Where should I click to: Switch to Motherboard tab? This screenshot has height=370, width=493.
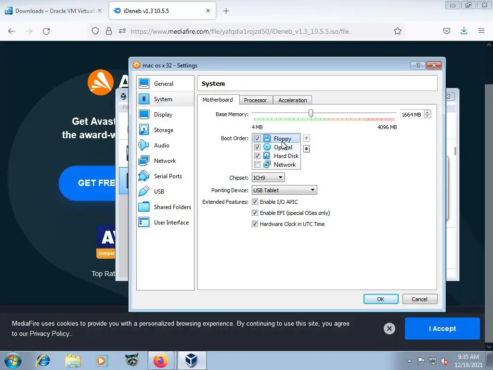218,100
